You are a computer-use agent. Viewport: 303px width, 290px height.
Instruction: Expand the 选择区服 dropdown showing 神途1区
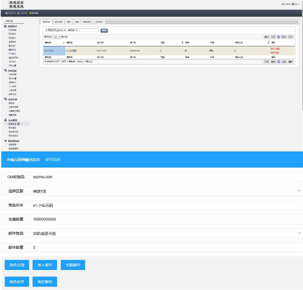coord(299,191)
